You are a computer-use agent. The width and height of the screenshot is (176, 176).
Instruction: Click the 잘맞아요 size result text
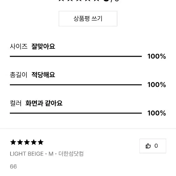pyautogui.click(x=43, y=46)
